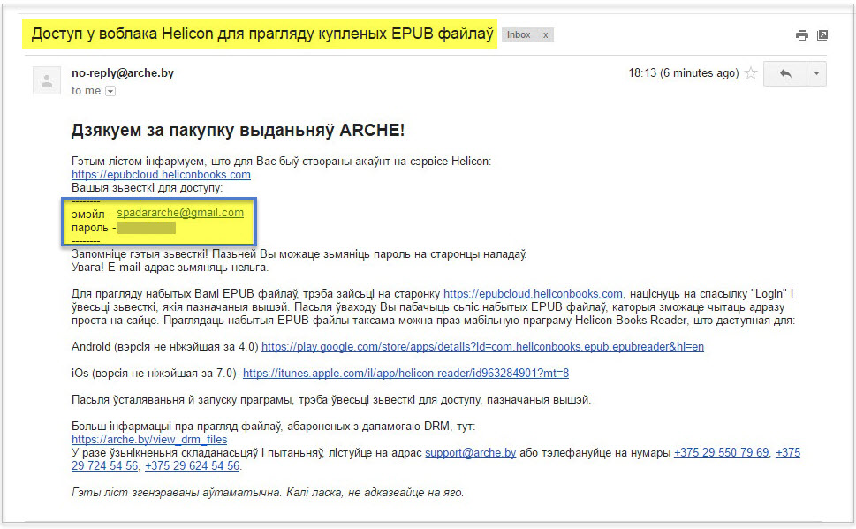This screenshot has width=856, height=529.
Task: Click the line 'Вашыя зьвесткі для доступу:'
Action: tap(147, 188)
